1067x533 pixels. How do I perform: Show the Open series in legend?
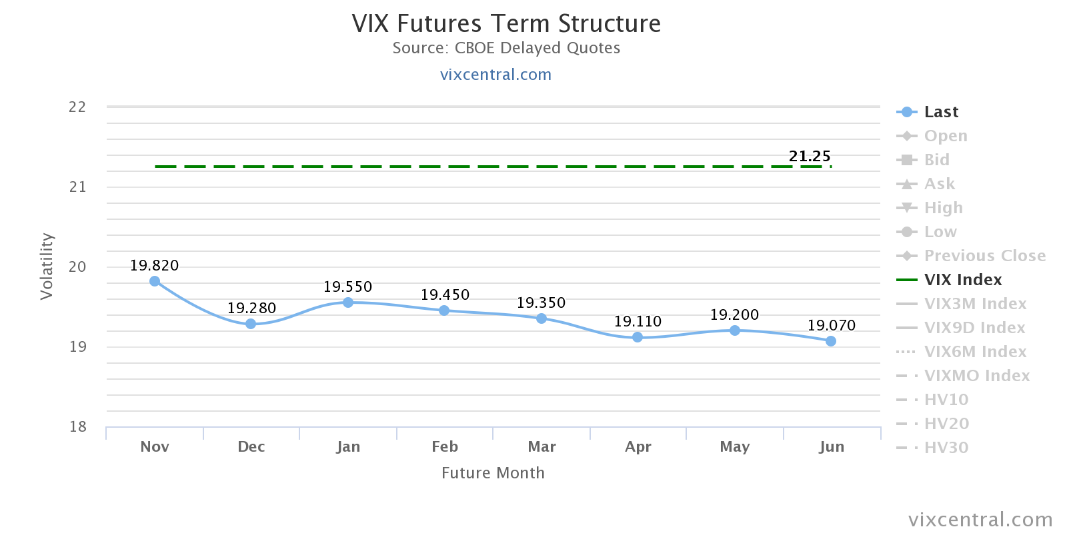pos(945,136)
